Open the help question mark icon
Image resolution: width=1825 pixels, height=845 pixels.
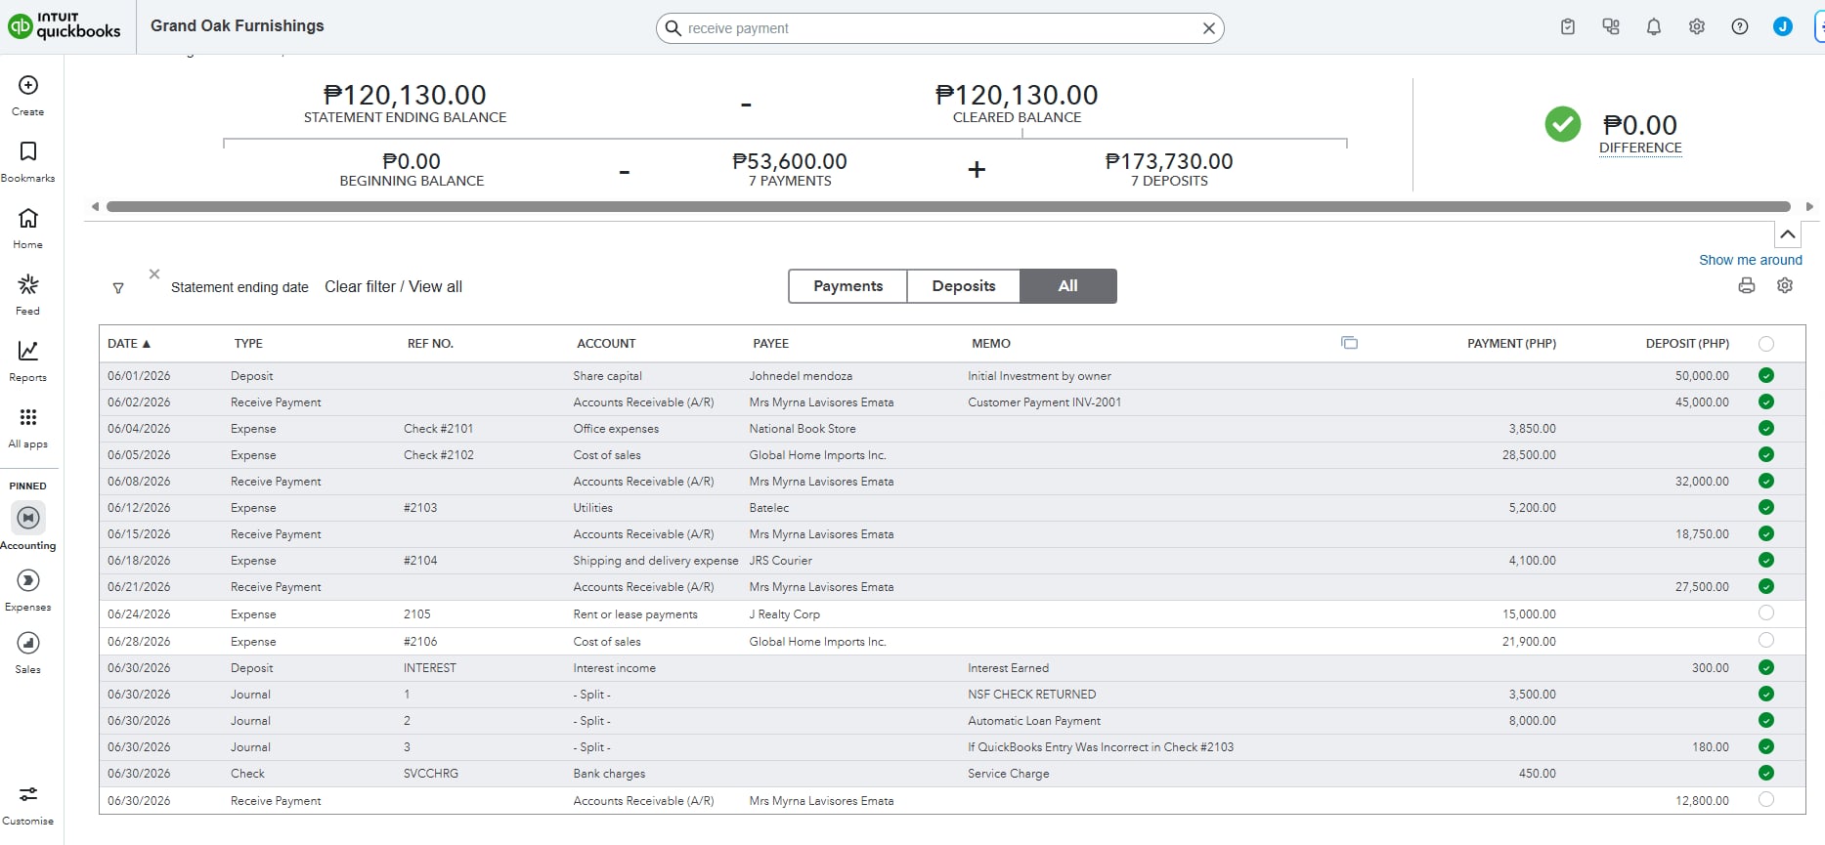[1740, 27]
